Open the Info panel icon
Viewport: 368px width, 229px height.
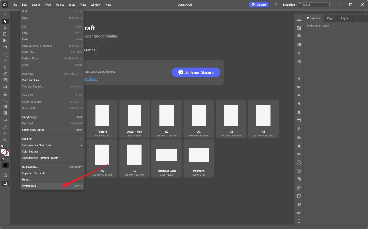[299, 162]
